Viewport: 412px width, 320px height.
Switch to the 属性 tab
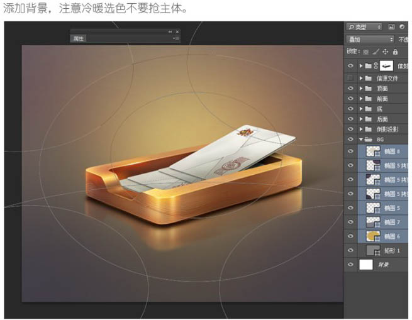(78, 38)
